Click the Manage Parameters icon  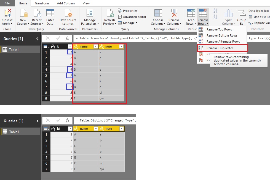tap(90, 13)
